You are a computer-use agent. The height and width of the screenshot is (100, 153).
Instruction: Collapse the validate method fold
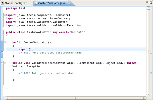click(5, 63)
